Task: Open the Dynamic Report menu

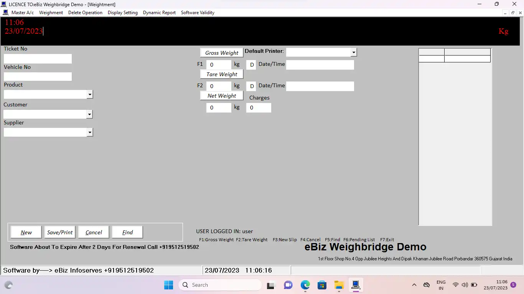Action: pos(159,13)
